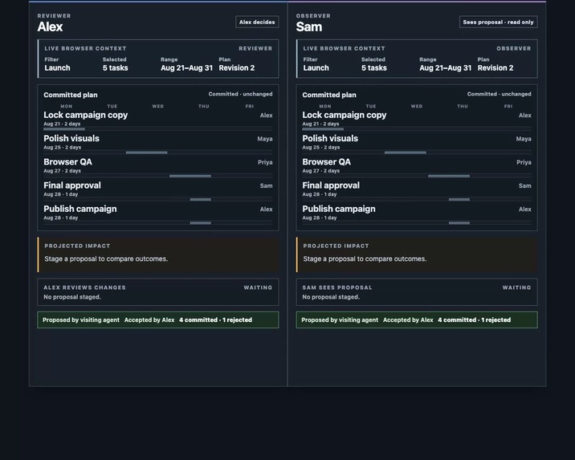Click the 'Alex' reviewer name heading
This screenshot has width=575, height=460.
(51, 26)
